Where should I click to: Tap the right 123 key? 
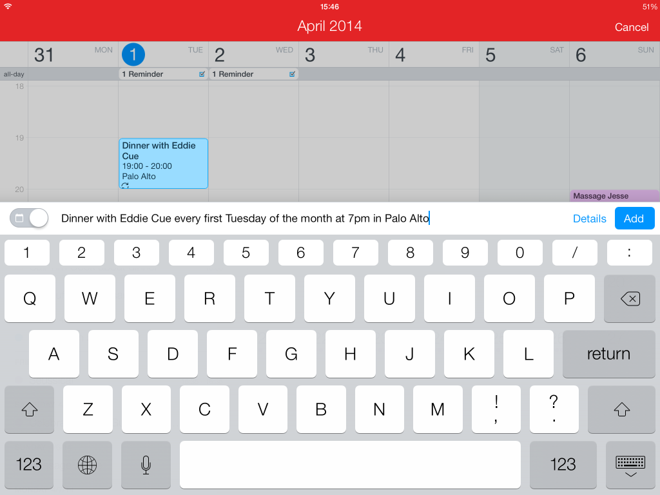tap(563, 465)
